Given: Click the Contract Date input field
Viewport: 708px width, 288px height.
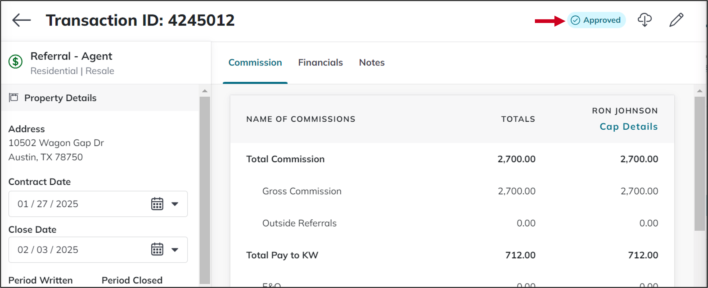Looking at the screenshot, I should (98, 204).
